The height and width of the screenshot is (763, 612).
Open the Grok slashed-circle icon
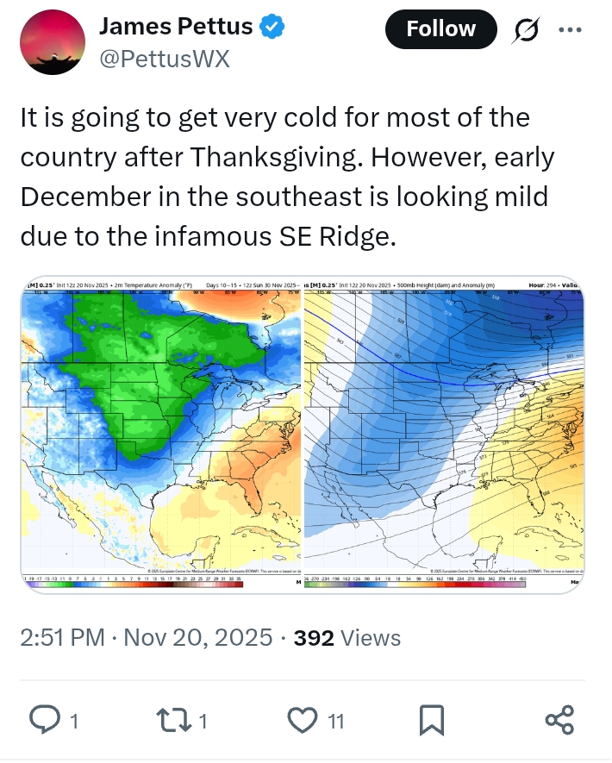pos(526,30)
